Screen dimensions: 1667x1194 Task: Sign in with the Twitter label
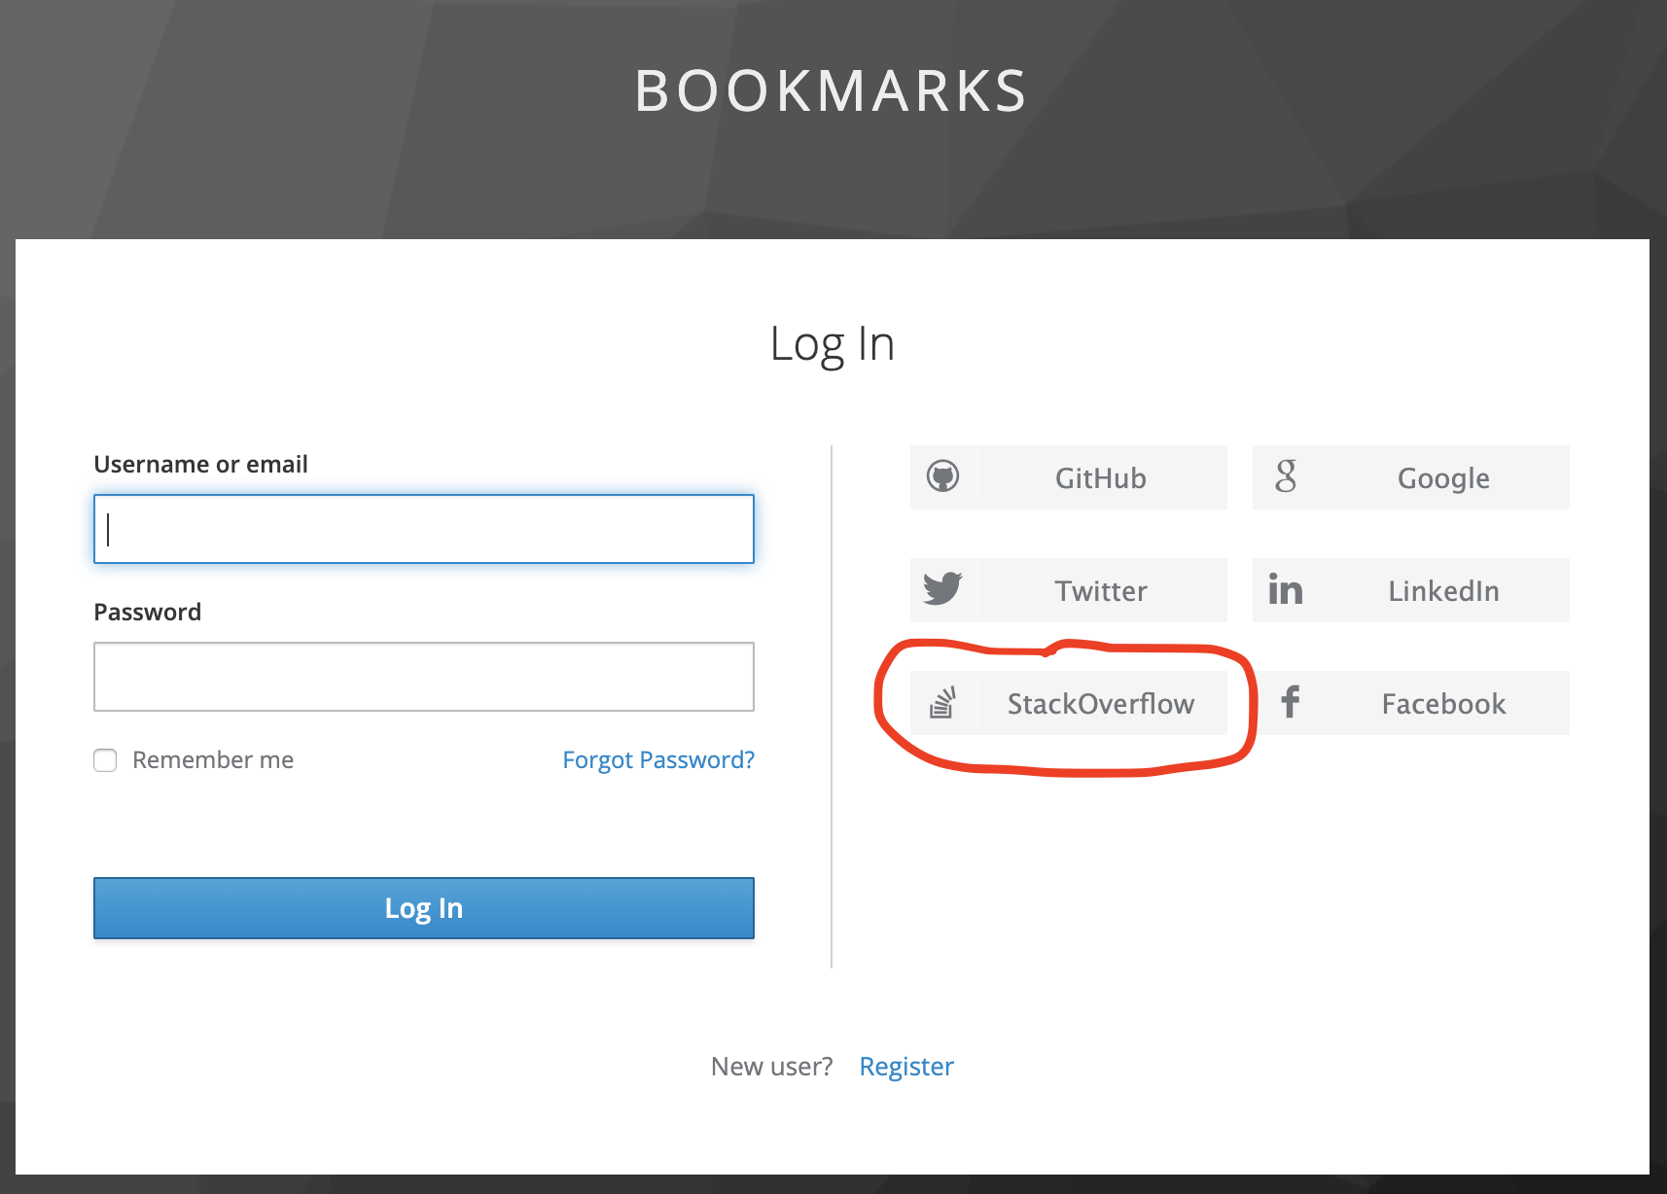tap(1101, 591)
